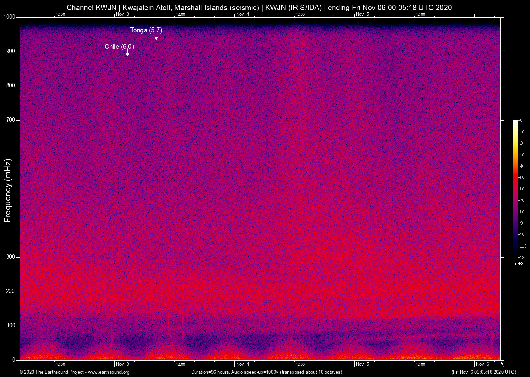Click bottom-axis 12:00 label preceding Nov 3
This screenshot has height=377, width=530.
(x=60, y=365)
